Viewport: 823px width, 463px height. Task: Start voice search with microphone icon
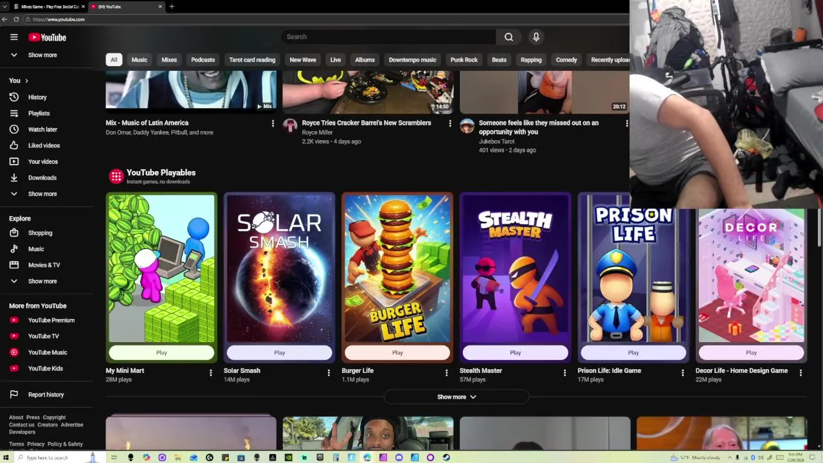point(536,37)
